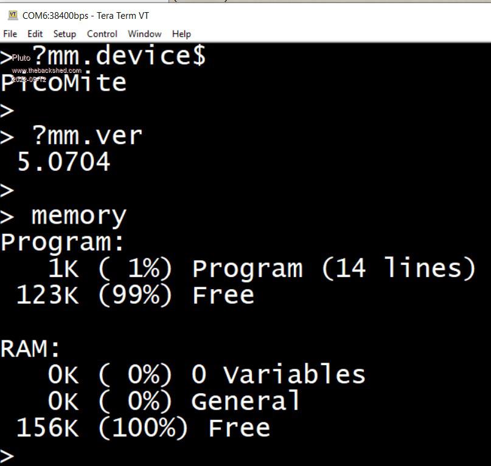
Task: Open the Setup menu
Action: click(64, 34)
